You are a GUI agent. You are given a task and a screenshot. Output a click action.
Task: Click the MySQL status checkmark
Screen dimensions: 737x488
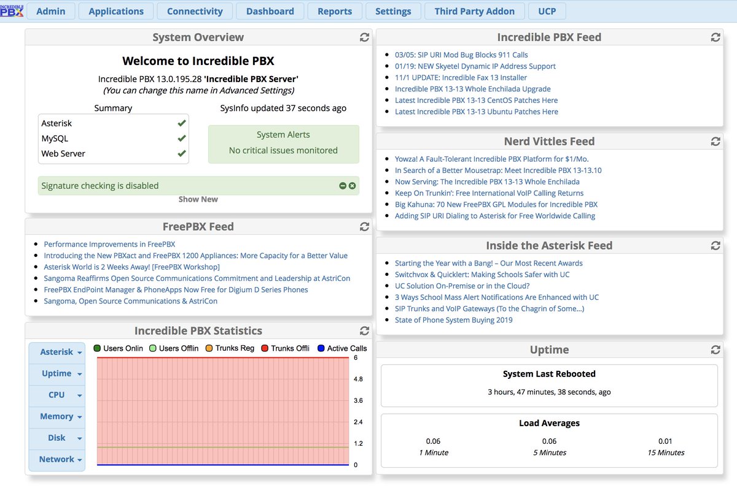(x=181, y=139)
